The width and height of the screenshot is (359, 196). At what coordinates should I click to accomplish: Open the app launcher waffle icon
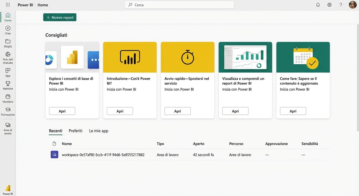[8, 5]
